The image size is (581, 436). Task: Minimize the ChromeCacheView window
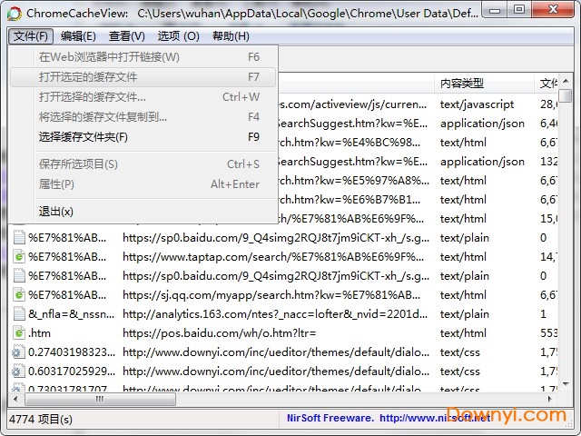coord(495,10)
